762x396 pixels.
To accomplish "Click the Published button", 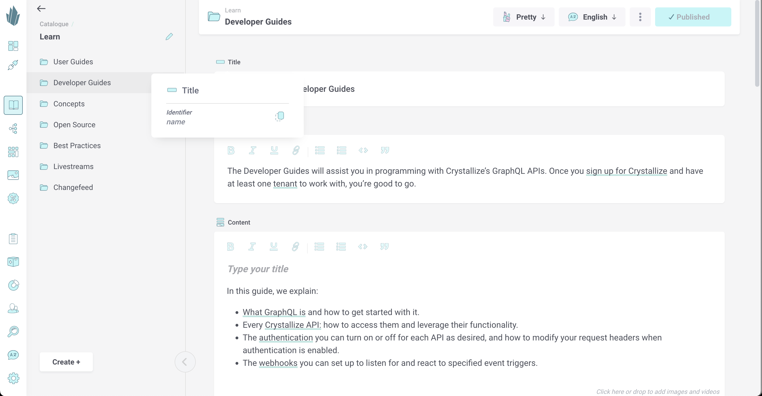I will (693, 17).
